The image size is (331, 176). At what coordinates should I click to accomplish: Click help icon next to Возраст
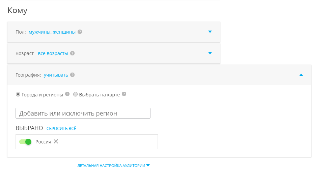point(72,53)
